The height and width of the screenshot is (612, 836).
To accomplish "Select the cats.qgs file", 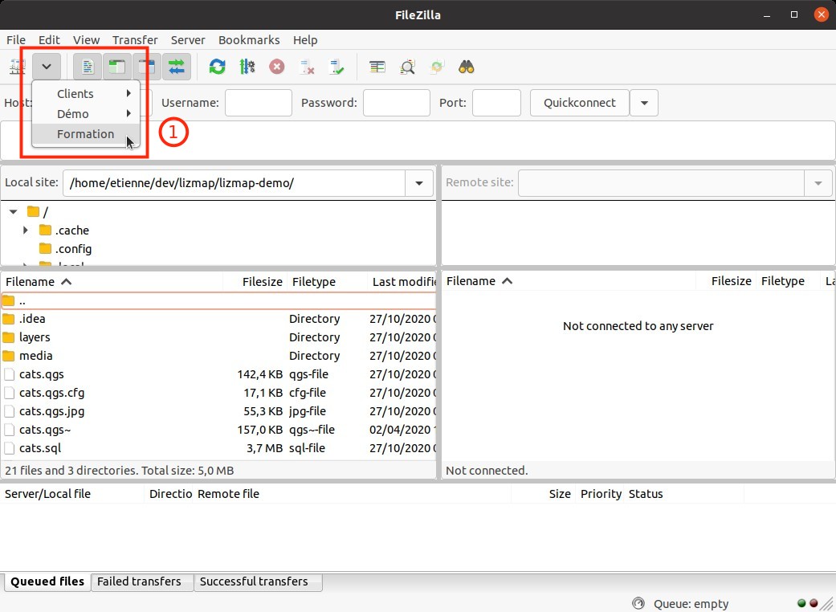I will click(218, 374).
